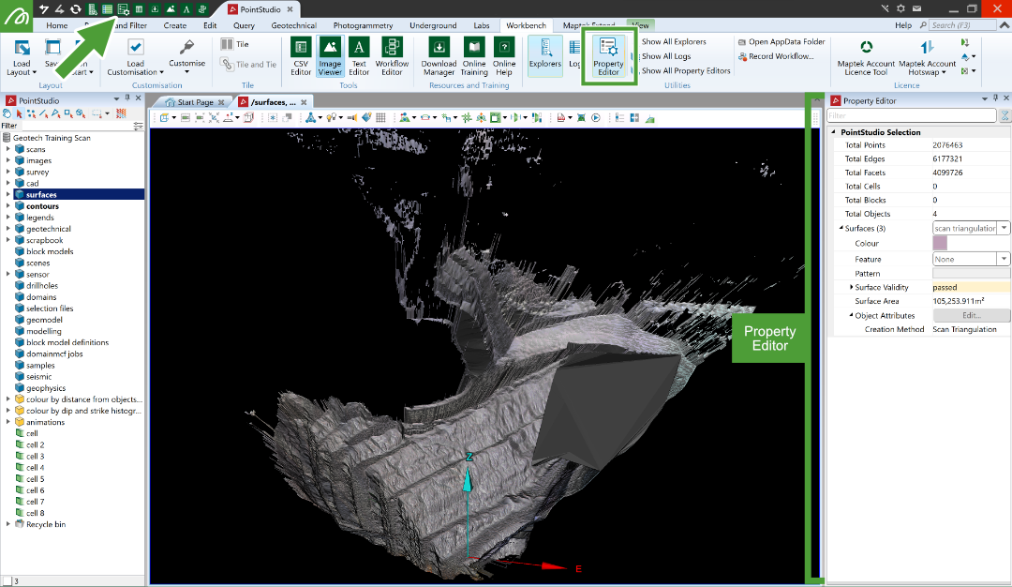Open Maptek Account Licence Tool
Viewport: 1012px width, 587px height.
pyautogui.click(x=866, y=56)
